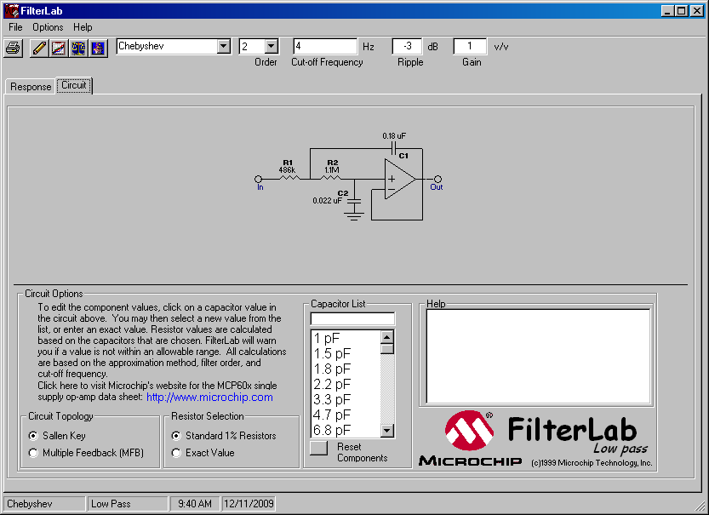Image resolution: width=709 pixels, height=515 pixels.
Task: Open the Chebyshev filter type dropdown
Action: [224, 46]
